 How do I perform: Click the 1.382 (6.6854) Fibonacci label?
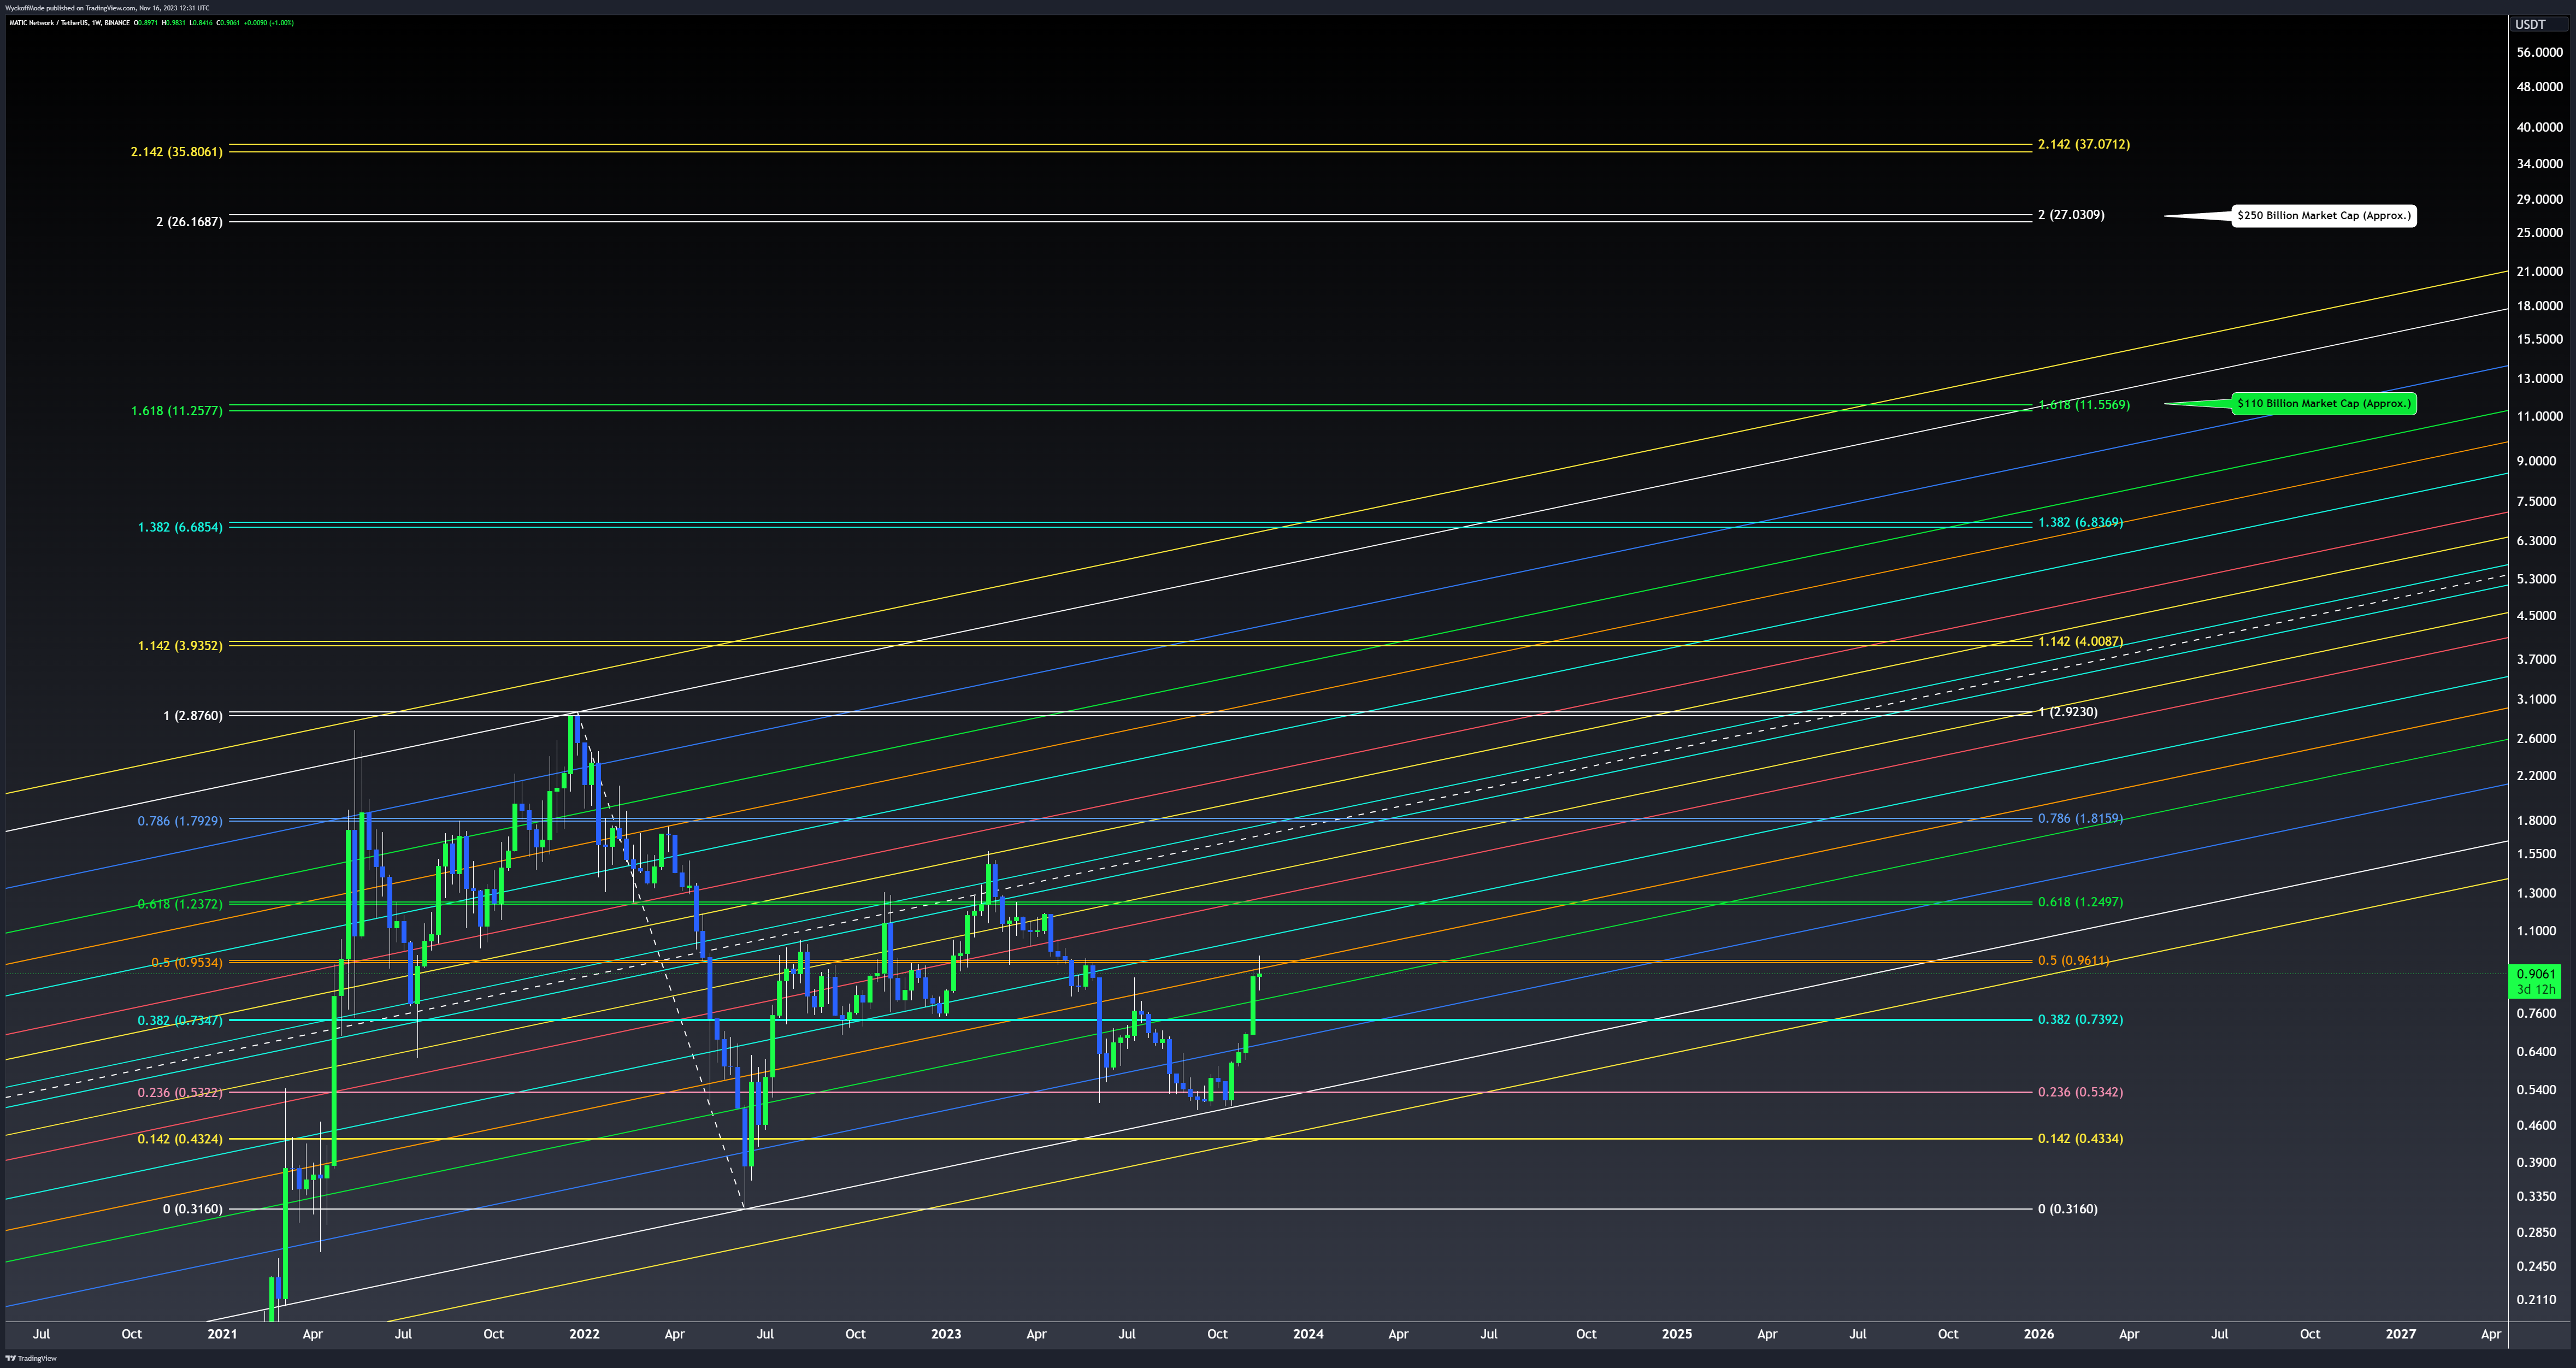click(x=180, y=526)
